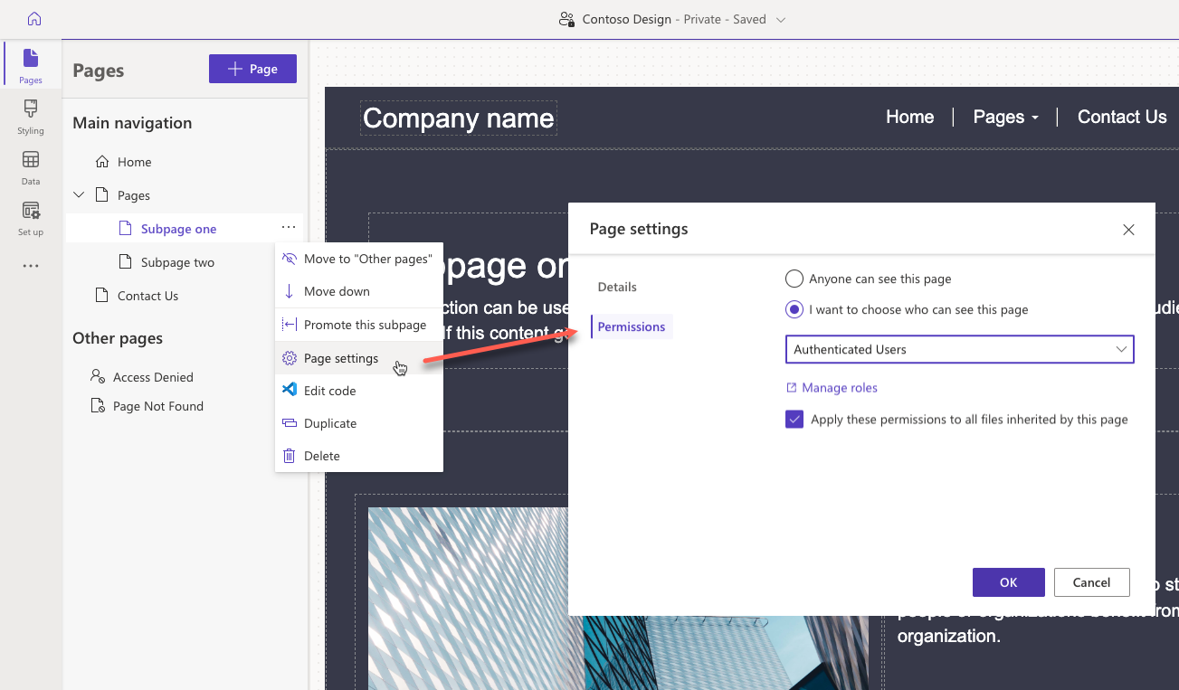Open the Styling workspace
This screenshot has height=690, width=1179.
click(x=30, y=118)
